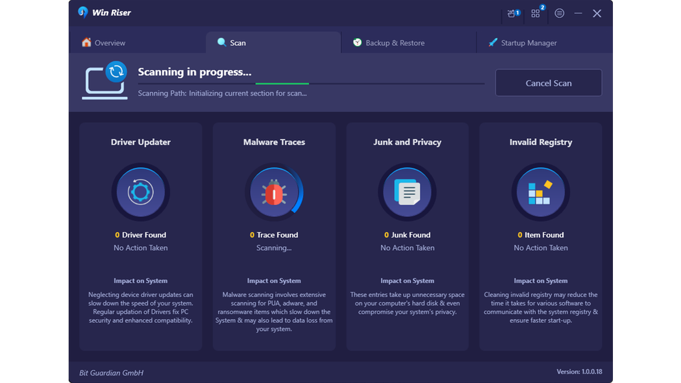Select the Scan tab
Viewport: 681px width, 383px height.
(x=273, y=43)
